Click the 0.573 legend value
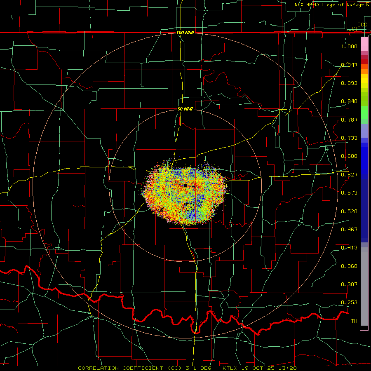The image size is (371, 371). 349,193
